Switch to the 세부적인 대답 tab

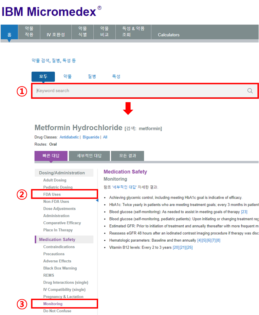(x=89, y=156)
